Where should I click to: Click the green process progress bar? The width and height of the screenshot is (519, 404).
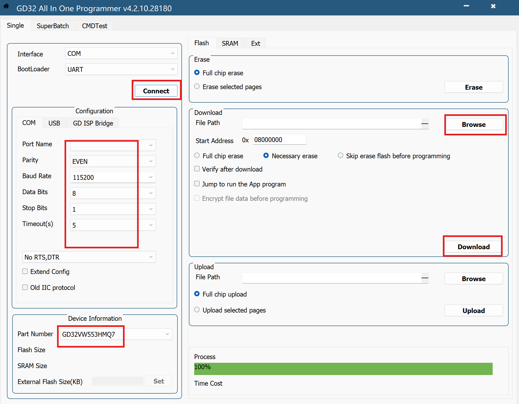[x=343, y=369]
